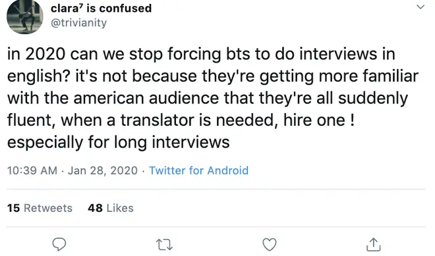Click the bold number 15 beside Retweets
This screenshot has width=435, height=256.
click(x=14, y=208)
